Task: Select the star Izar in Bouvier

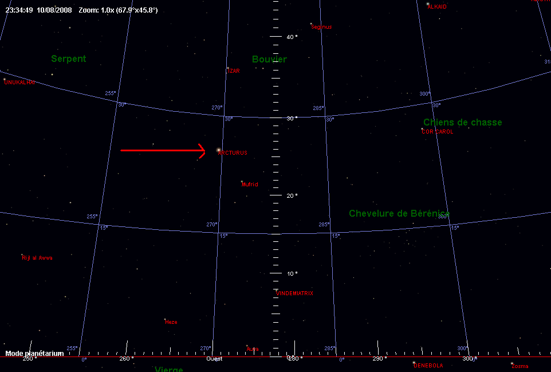Action: pyautogui.click(x=228, y=68)
